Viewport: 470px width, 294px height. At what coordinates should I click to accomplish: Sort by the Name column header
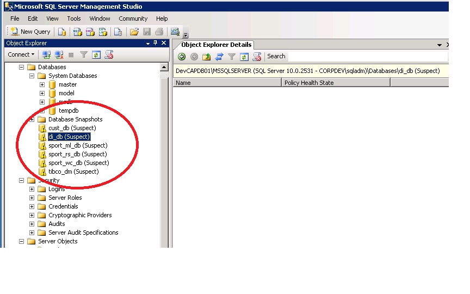click(227, 83)
